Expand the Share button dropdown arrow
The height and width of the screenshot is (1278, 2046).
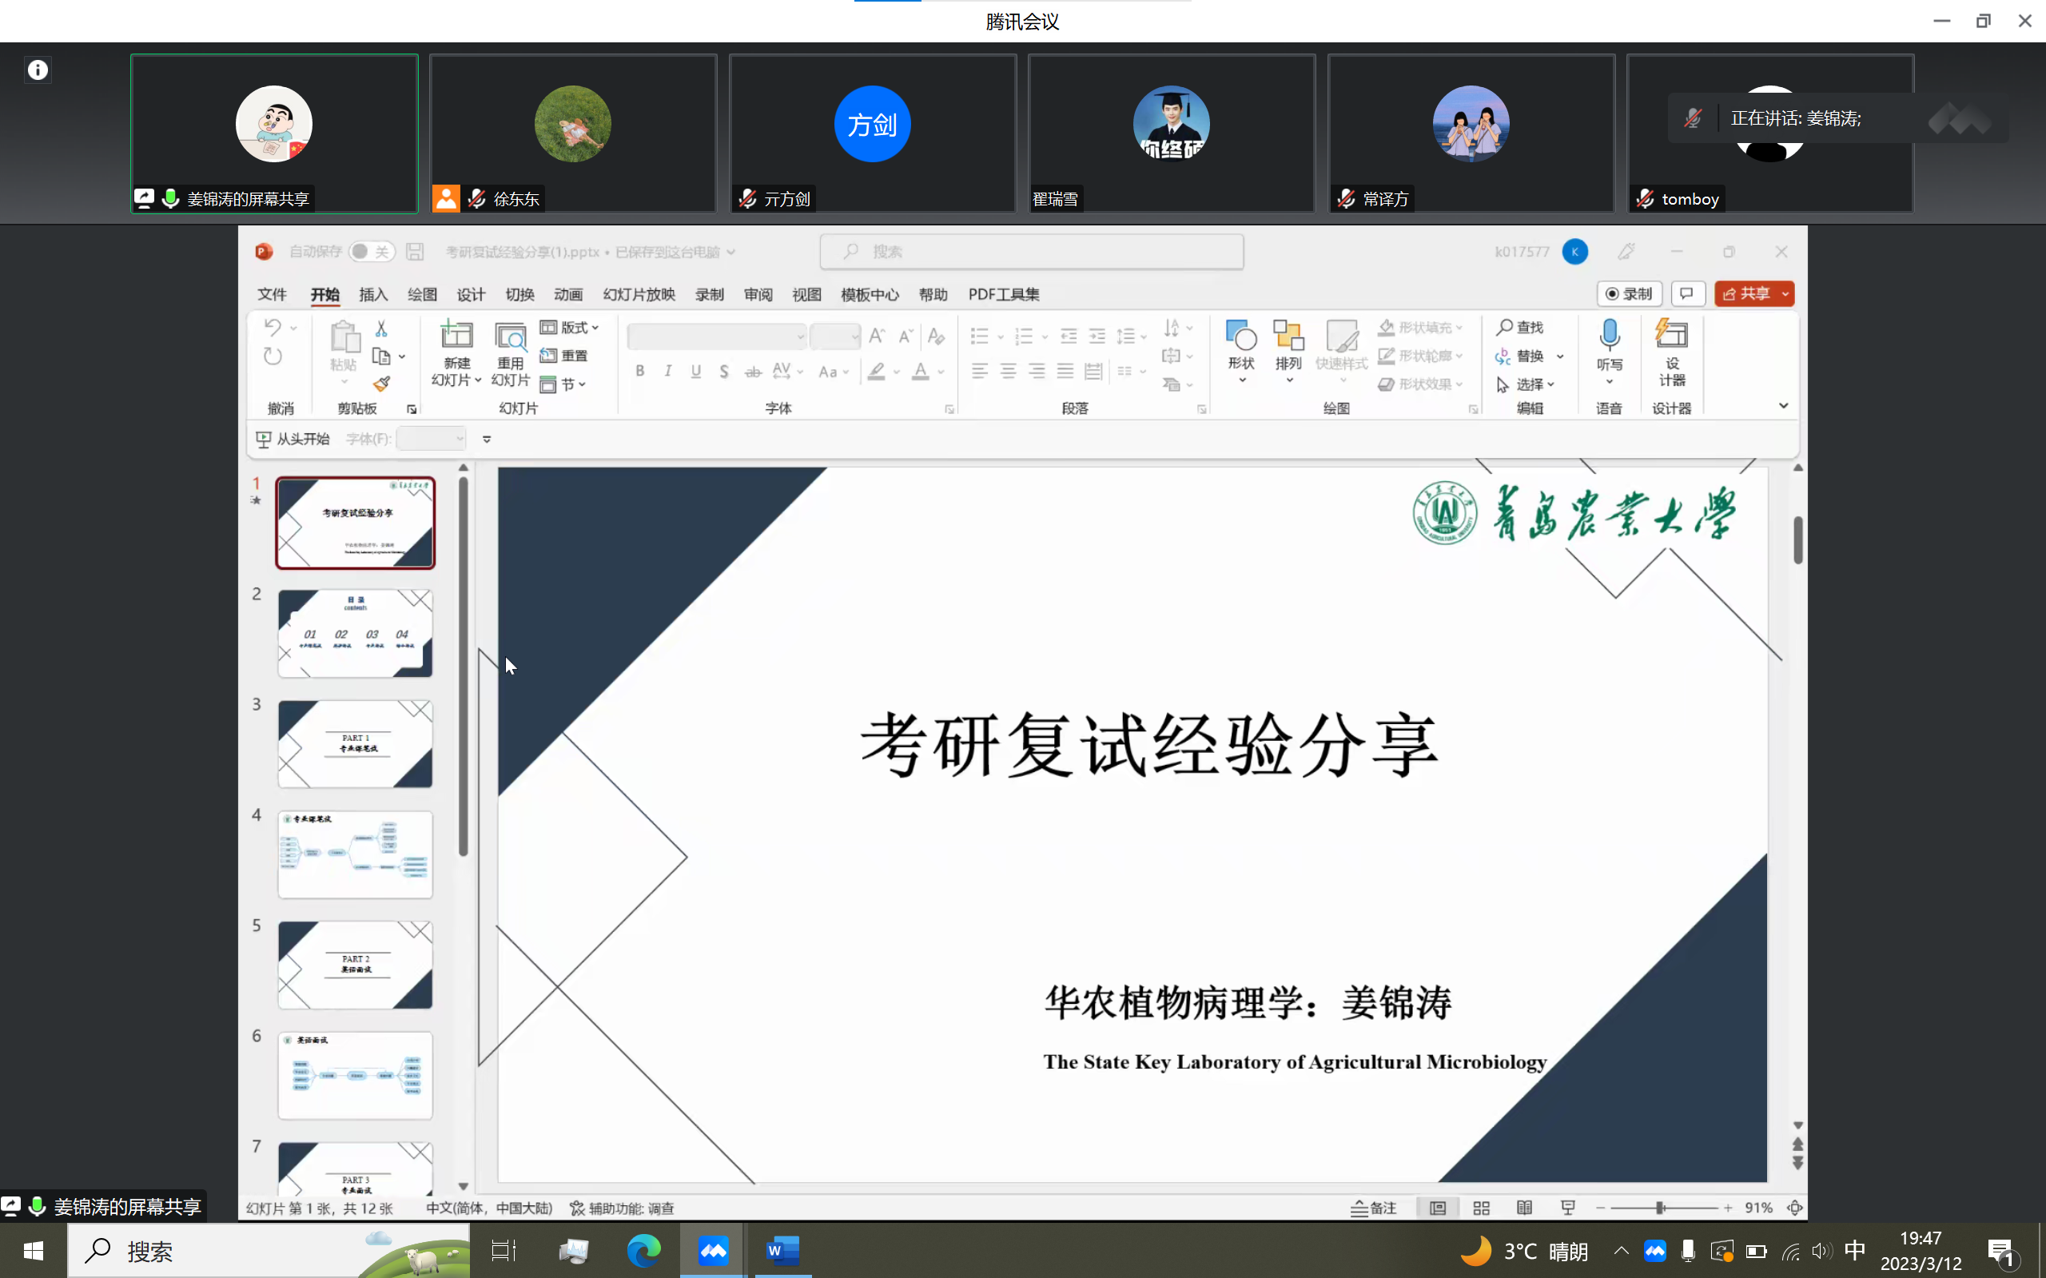tap(1785, 294)
